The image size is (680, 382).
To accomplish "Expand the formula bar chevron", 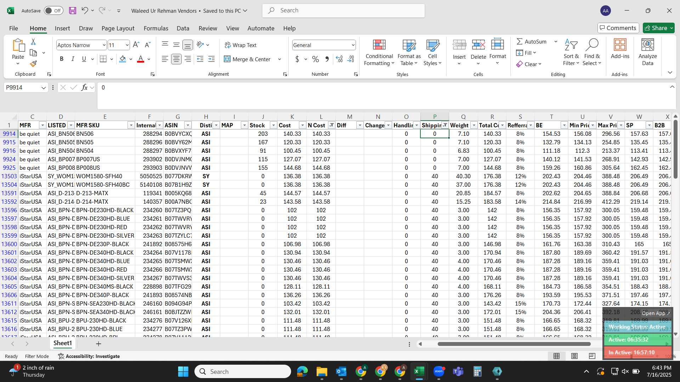I will (x=672, y=87).
